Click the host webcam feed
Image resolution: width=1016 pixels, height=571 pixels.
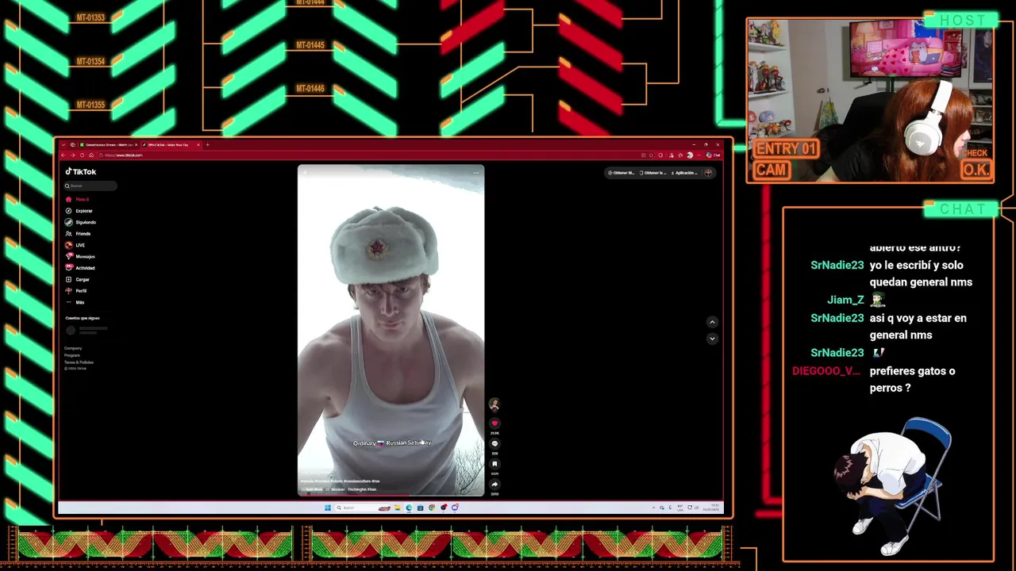870,101
